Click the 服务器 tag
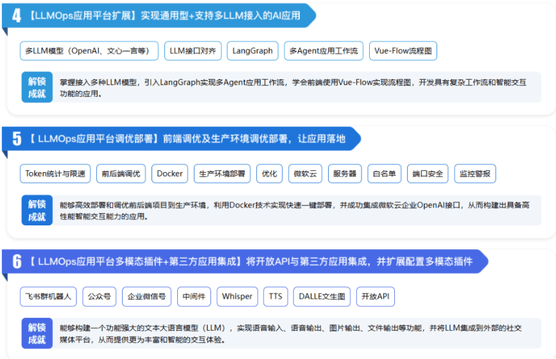Screen dimensions: 556x359 (x=345, y=173)
